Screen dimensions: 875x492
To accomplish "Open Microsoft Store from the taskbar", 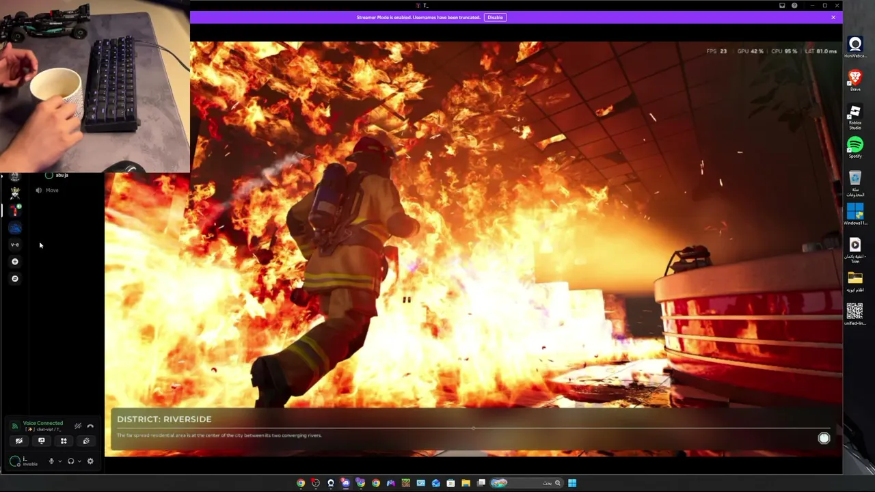I will coord(451,483).
